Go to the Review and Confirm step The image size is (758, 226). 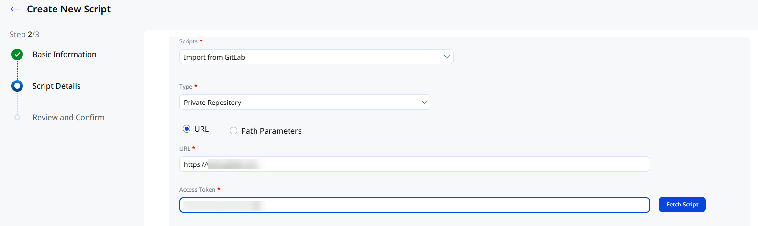[x=68, y=117]
